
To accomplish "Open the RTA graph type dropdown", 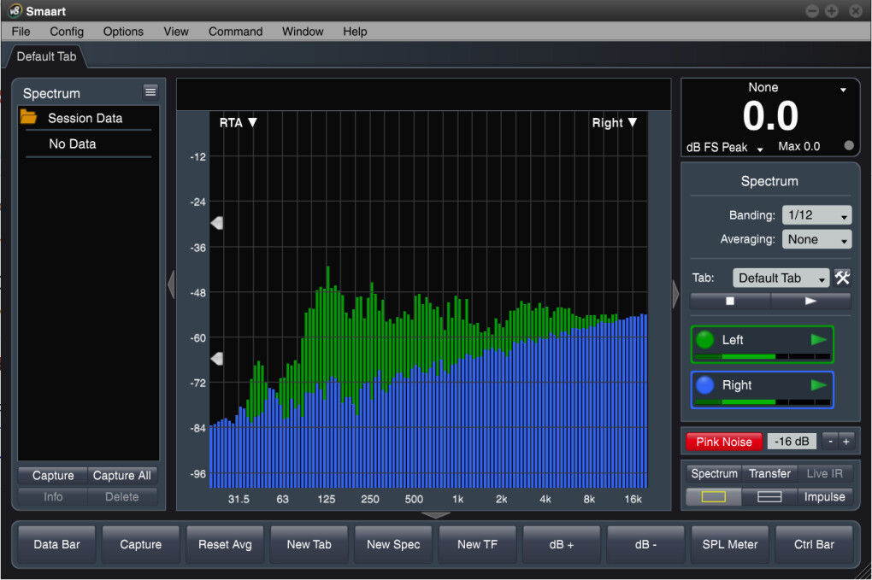I will pyautogui.click(x=238, y=122).
